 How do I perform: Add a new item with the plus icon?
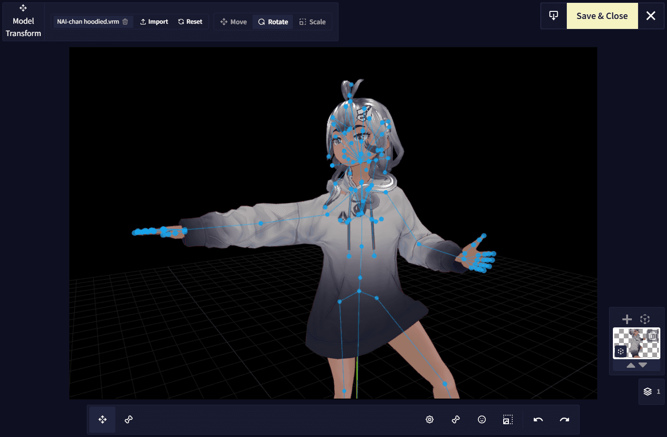point(627,319)
